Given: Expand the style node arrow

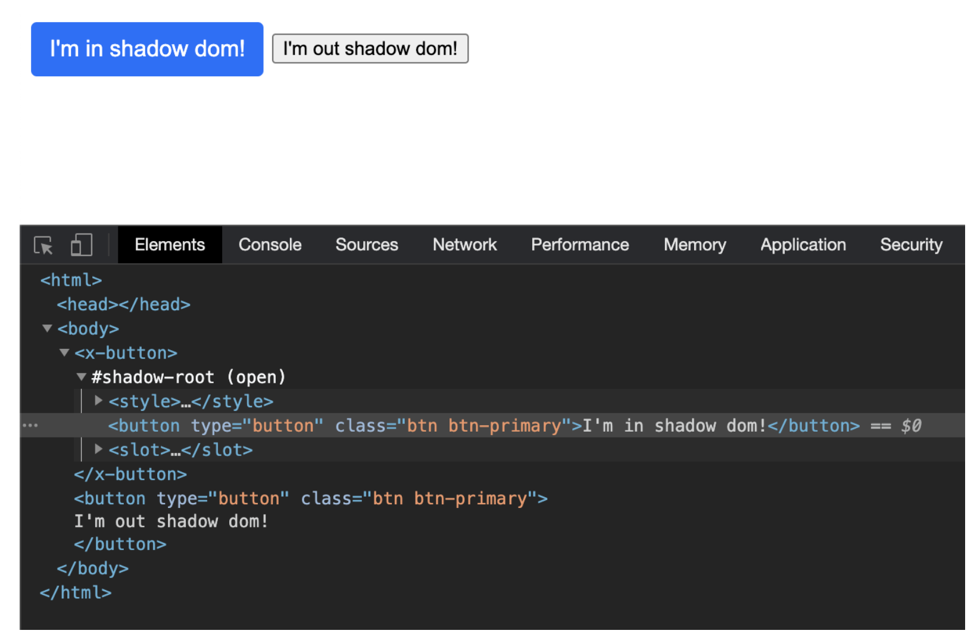Looking at the screenshot, I should coord(99,401).
